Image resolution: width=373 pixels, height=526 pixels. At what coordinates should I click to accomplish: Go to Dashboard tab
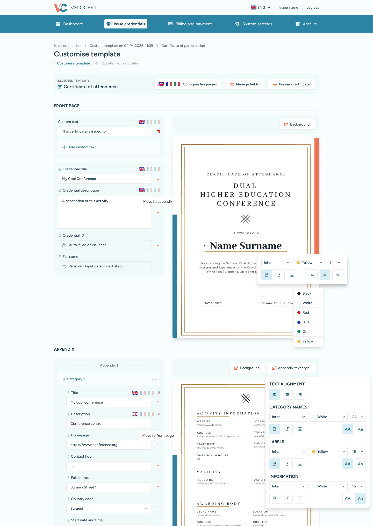coord(69,24)
